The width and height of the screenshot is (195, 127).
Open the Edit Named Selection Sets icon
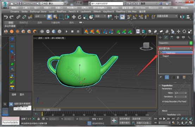pos(153,17)
